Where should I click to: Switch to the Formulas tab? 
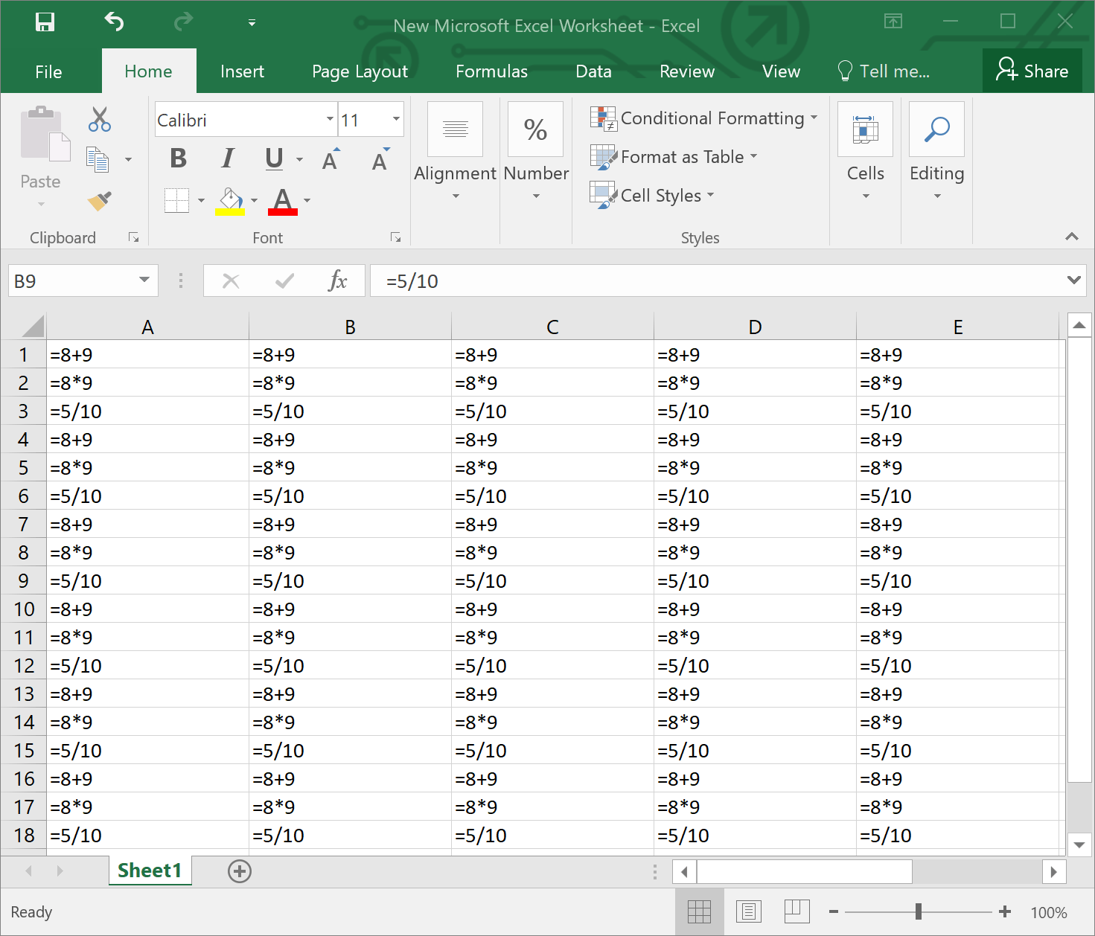coord(491,71)
